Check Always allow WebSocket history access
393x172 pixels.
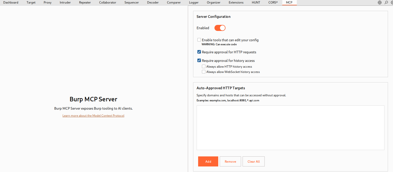204,72
